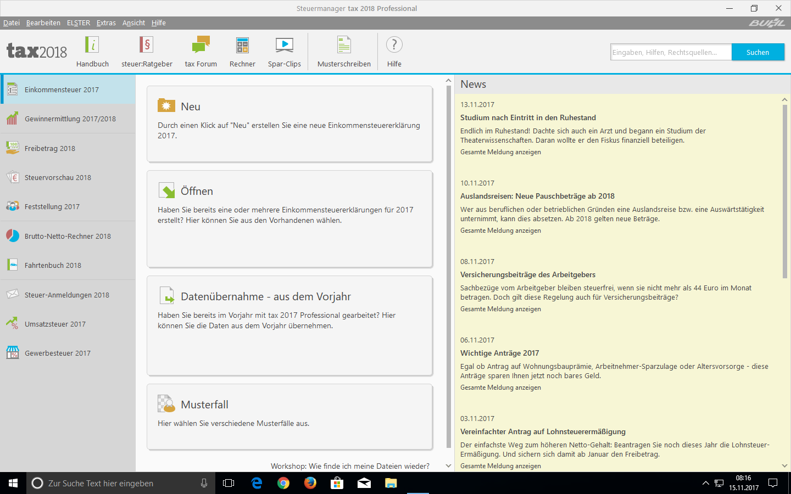Image resolution: width=791 pixels, height=494 pixels.
Task: Show full message for Studium nach Eintritt
Action: click(x=500, y=152)
